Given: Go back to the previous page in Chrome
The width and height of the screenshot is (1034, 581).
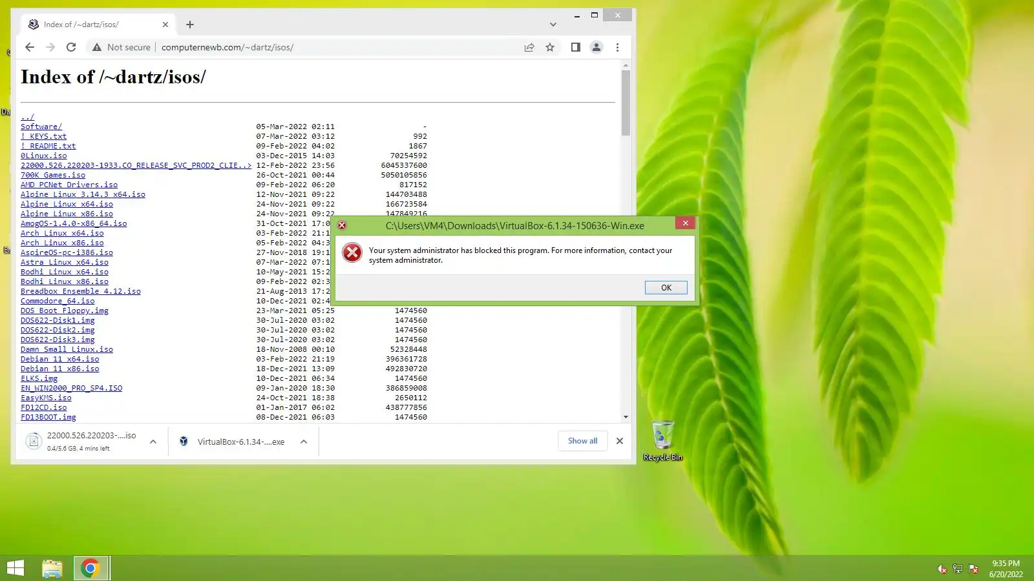Looking at the screenshot, I should coord(30,47).
